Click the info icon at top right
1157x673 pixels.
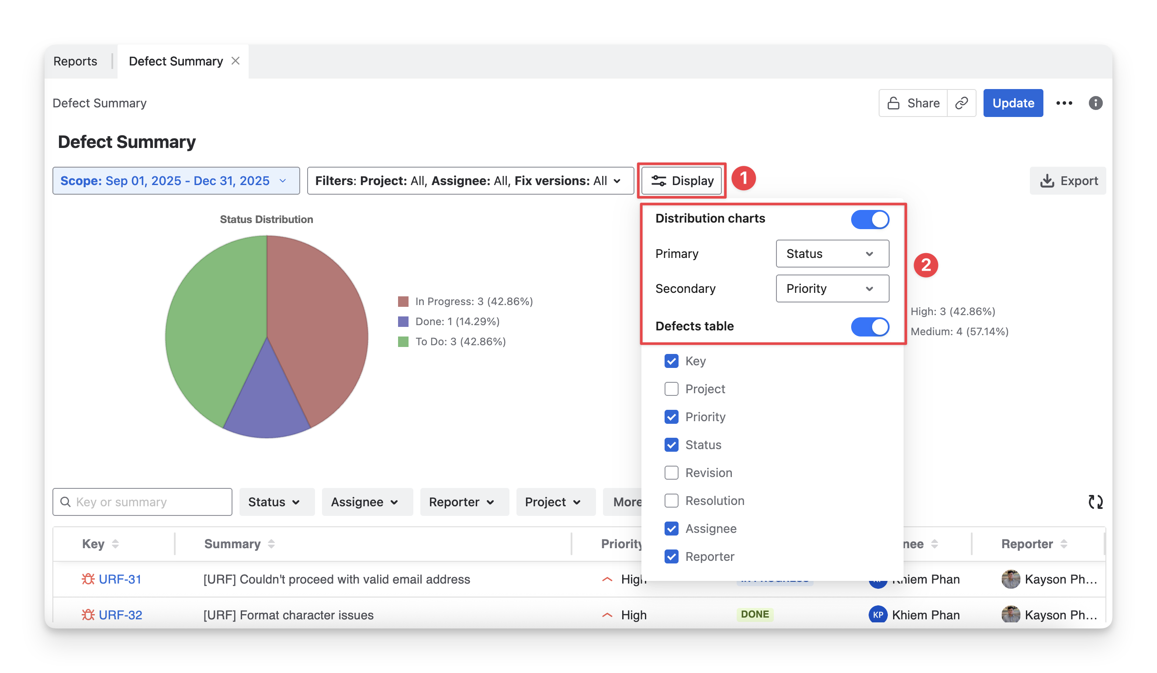(x=1095, y=103)
